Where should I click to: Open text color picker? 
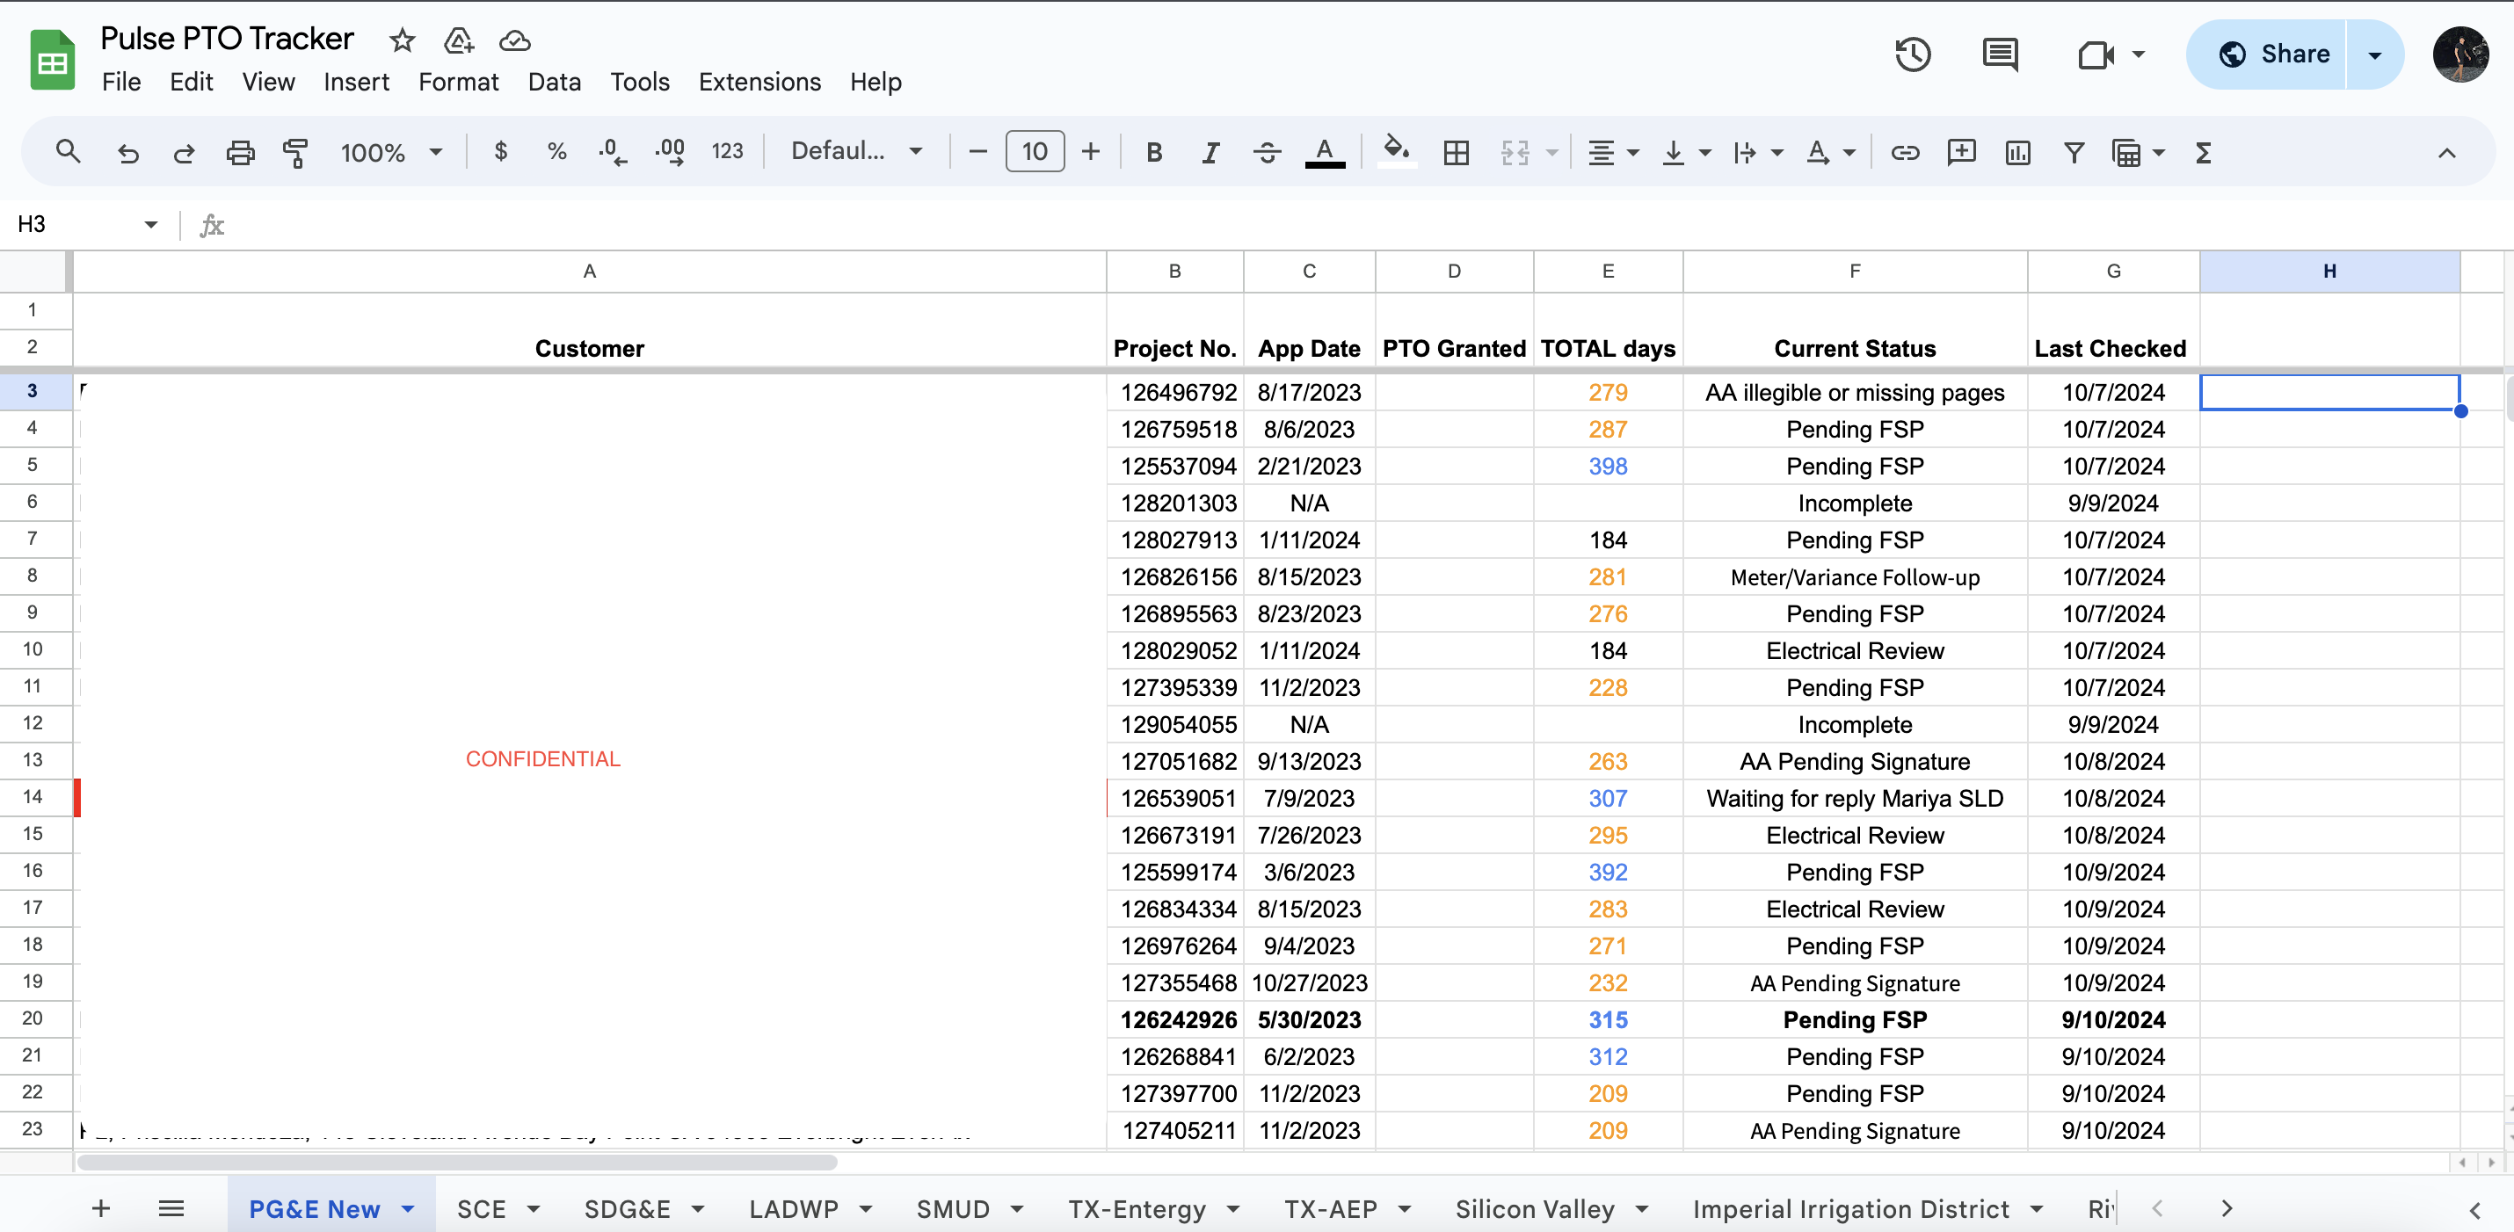(x=1325, y=151)
